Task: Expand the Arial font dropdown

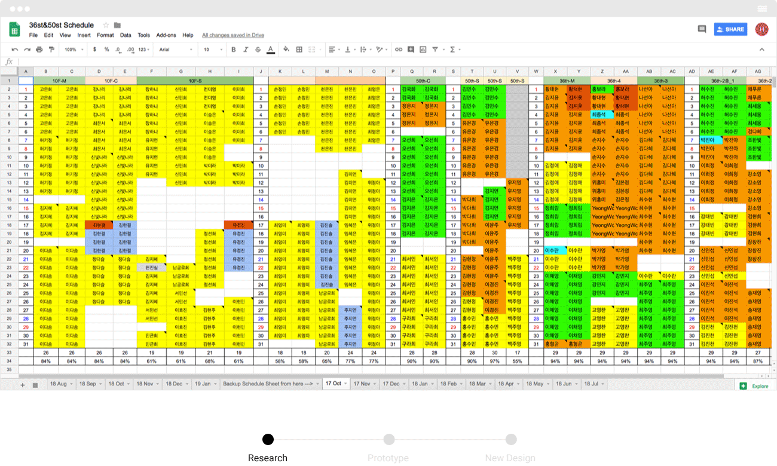Action: 176,50
